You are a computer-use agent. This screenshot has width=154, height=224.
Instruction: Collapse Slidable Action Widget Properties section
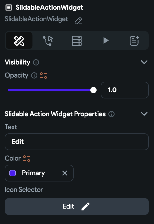(144, 114)
